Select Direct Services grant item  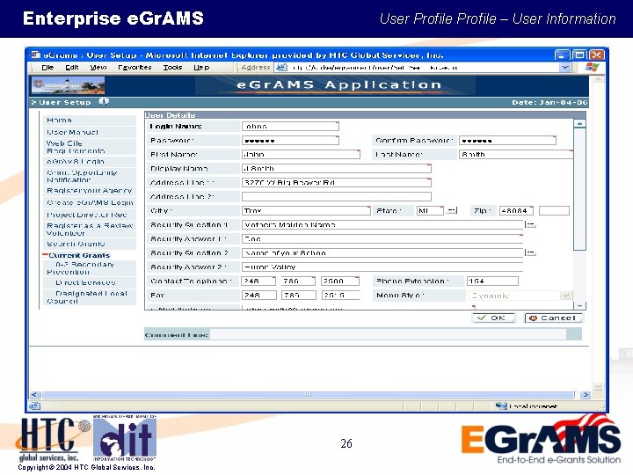click(85, 282)
